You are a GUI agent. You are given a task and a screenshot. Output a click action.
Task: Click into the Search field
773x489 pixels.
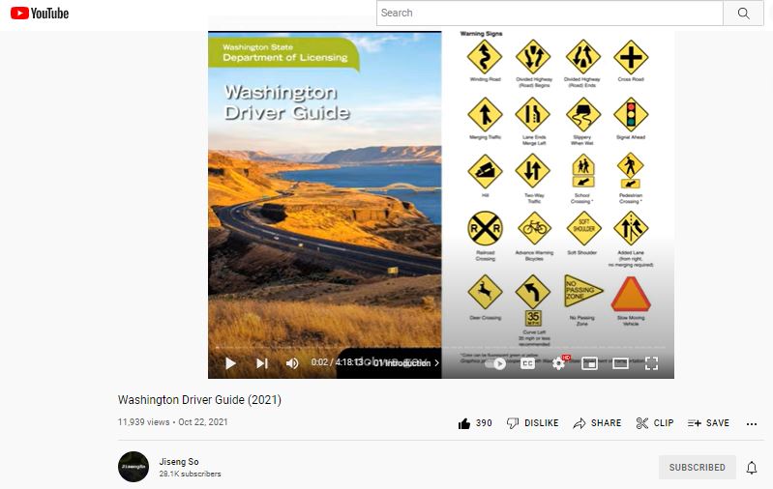(x=550, y=14)
